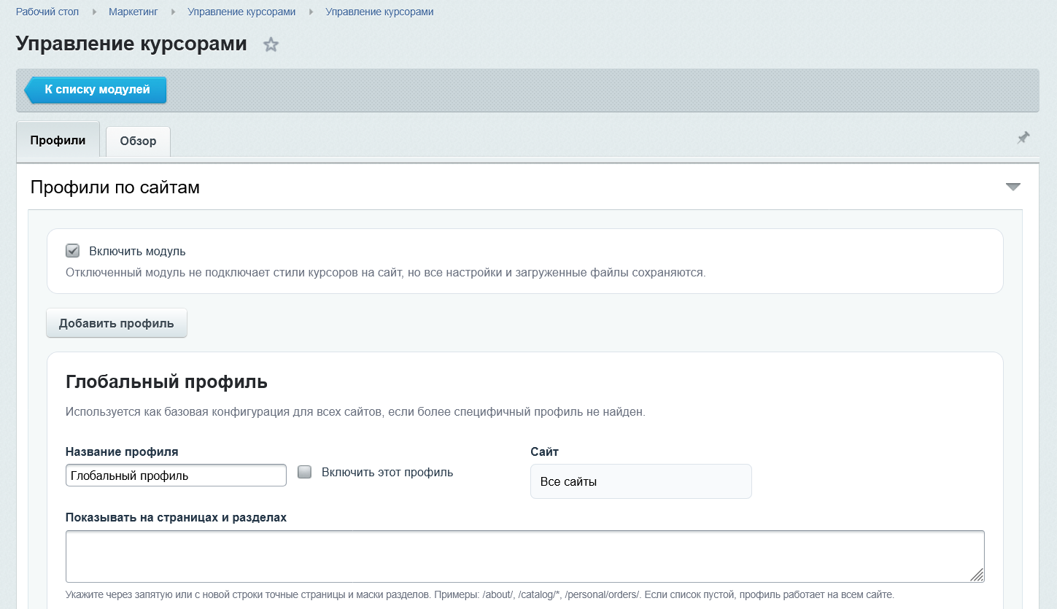This screenshot has height=609, width=1057.
Task: Click the breadcrumb arrow after Рабочий стол
Action: 94,12
